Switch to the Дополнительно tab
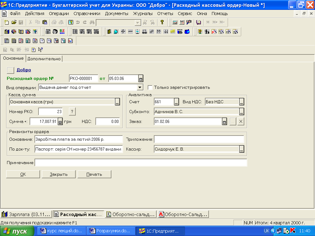The image size is (315, 236). 44,59
